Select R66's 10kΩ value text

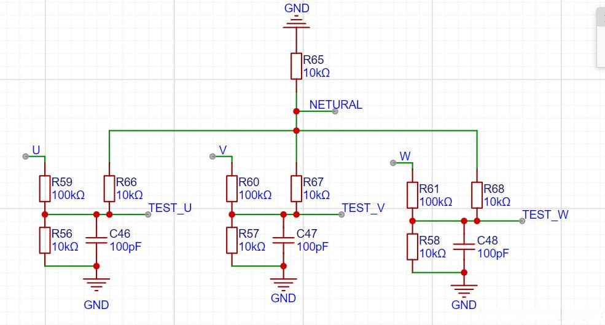click(x=130, y=195)
